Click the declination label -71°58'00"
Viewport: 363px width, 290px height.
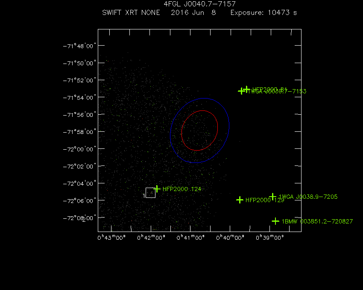point(79,132)
